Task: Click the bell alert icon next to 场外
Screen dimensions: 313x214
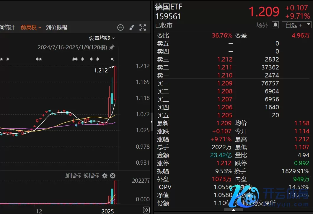Action: [x=275, y=25]
